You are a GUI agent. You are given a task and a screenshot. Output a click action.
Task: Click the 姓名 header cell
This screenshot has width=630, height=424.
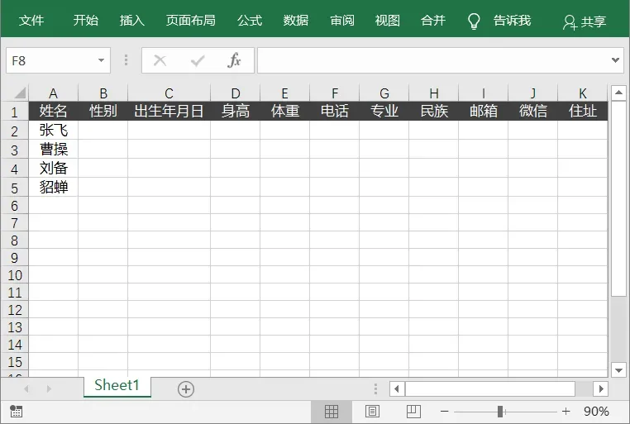[53, 111]
